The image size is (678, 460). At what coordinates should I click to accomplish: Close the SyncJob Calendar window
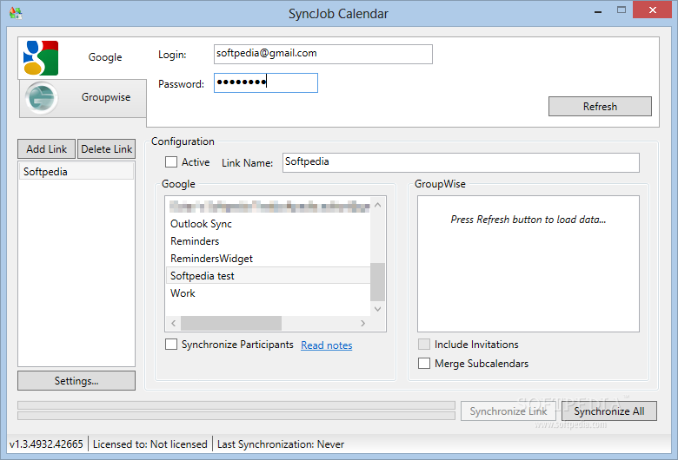(652, 10)
